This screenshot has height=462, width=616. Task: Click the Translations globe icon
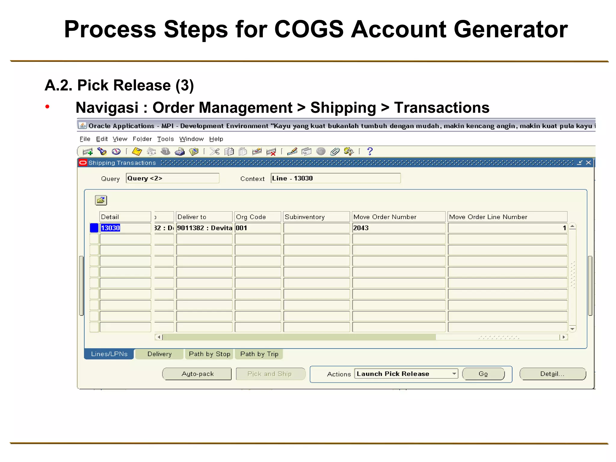[321, 151]
